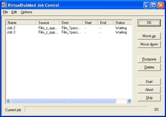Click the End column header
Screen dimensions: 166x117
(106, 23)
